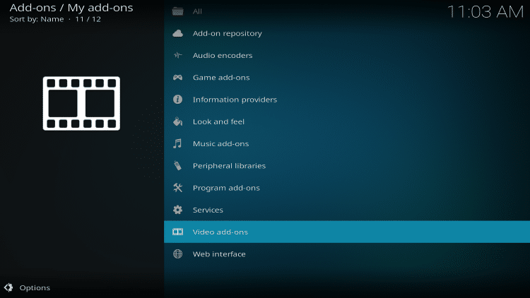The image size is (530, 298).
Task: Select Music add-ons text label
Action: point(220,144)
